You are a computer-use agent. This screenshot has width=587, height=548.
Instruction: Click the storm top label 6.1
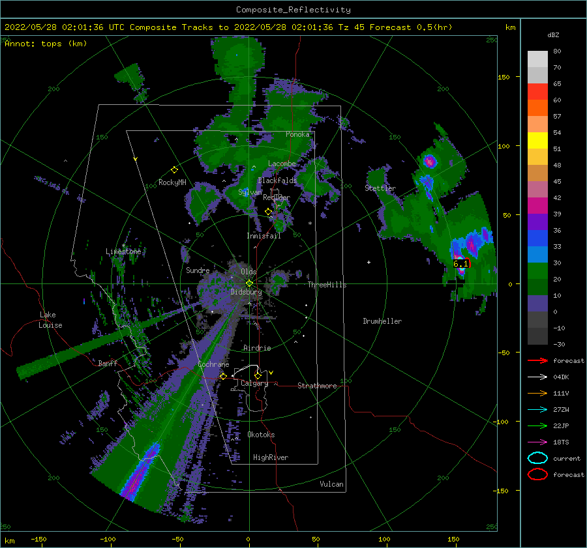pos(461,263)
